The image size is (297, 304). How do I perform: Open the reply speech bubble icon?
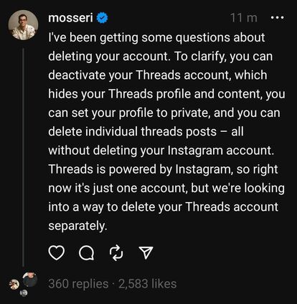[87, 253]
